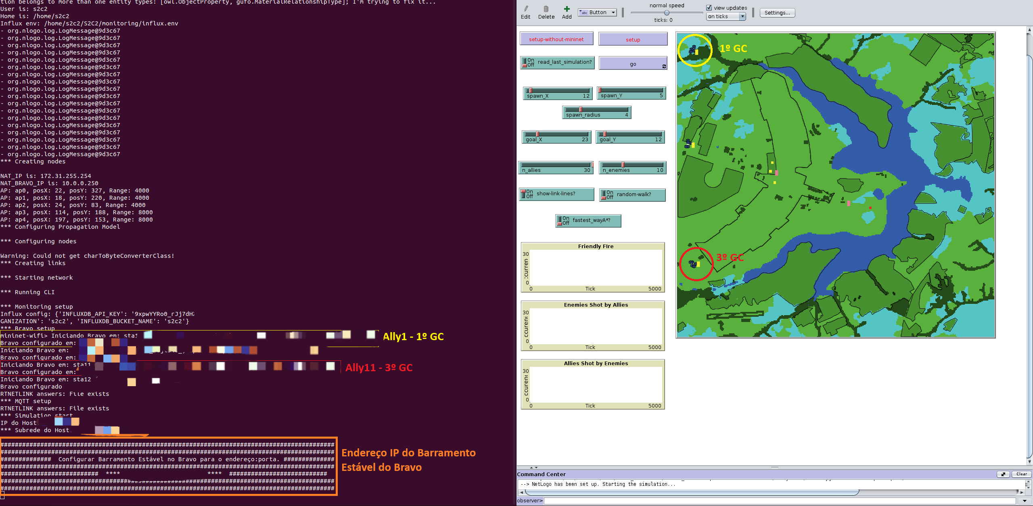Click the Command Center collapse arrows
Viewport: 1033px width, 506px height.
533,467
